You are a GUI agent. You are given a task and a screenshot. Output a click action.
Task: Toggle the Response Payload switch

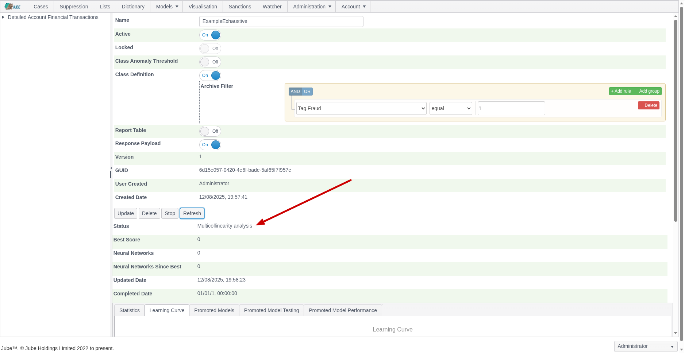click(210, 145)
